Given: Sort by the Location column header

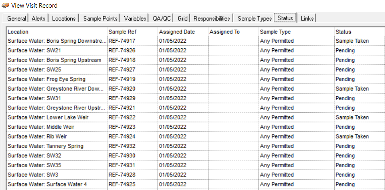Looking at the screenshot, I should [57, 32].
